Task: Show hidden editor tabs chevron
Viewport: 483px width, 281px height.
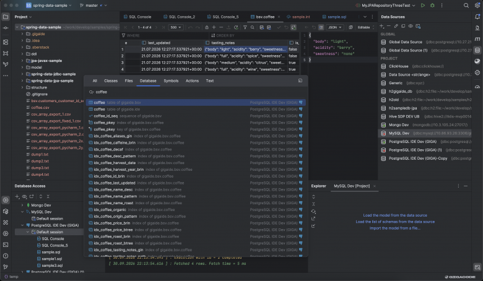Action: click(365, 17)
